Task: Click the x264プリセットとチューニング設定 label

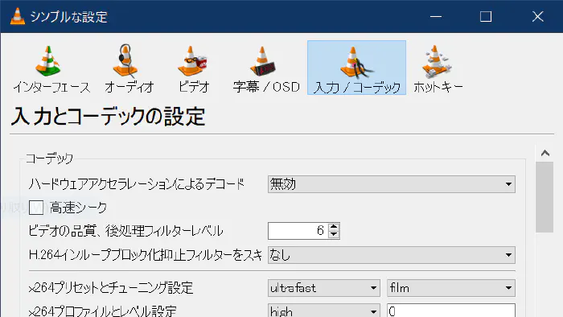Action: point(111,288)
